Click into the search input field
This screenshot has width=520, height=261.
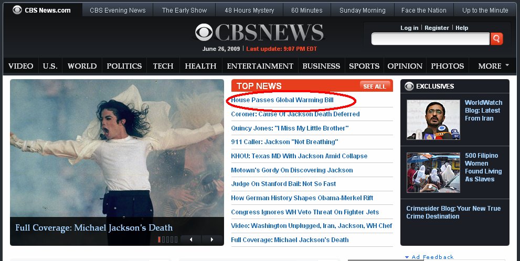[430, 39]
